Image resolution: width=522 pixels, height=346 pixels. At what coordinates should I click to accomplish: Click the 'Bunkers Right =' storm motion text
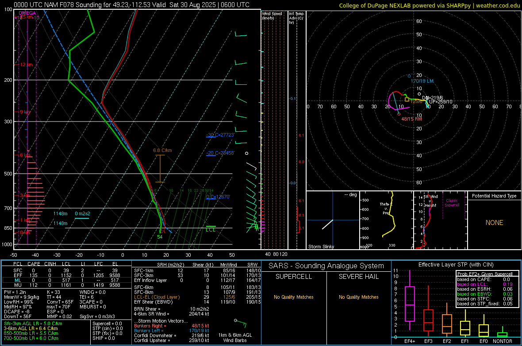coord(150,326)
